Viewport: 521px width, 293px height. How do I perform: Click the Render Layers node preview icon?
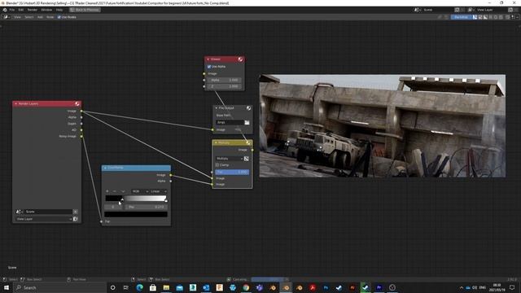pos(77,103)
